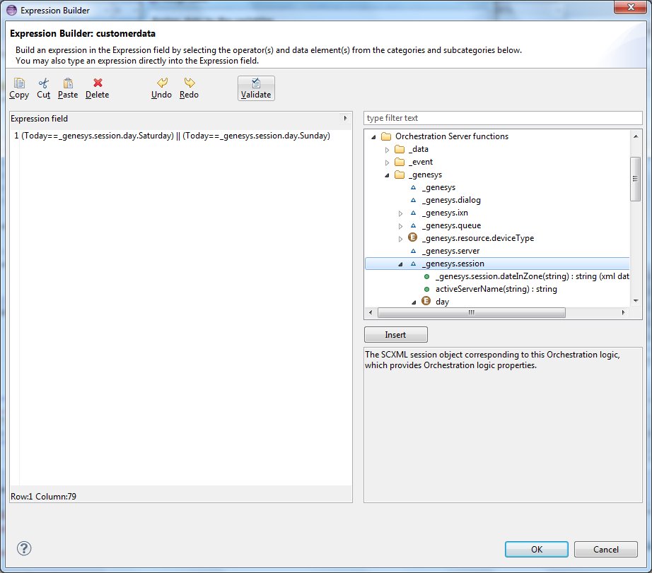
Task: Collapse Orchestration Server functions node
Action: [x=373, y=136]
